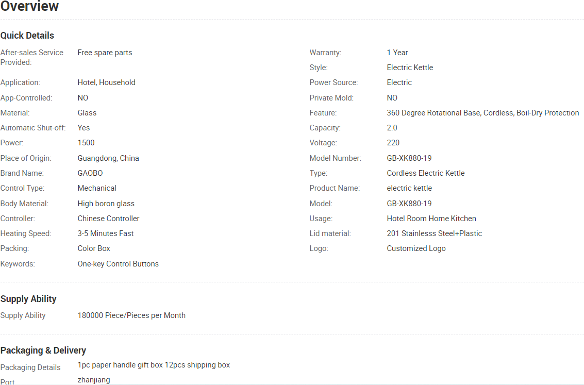Click the Free spare parts value

click(x=105, y=53)
